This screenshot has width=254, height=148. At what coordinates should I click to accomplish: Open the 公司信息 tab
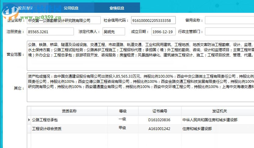point(71,8)
